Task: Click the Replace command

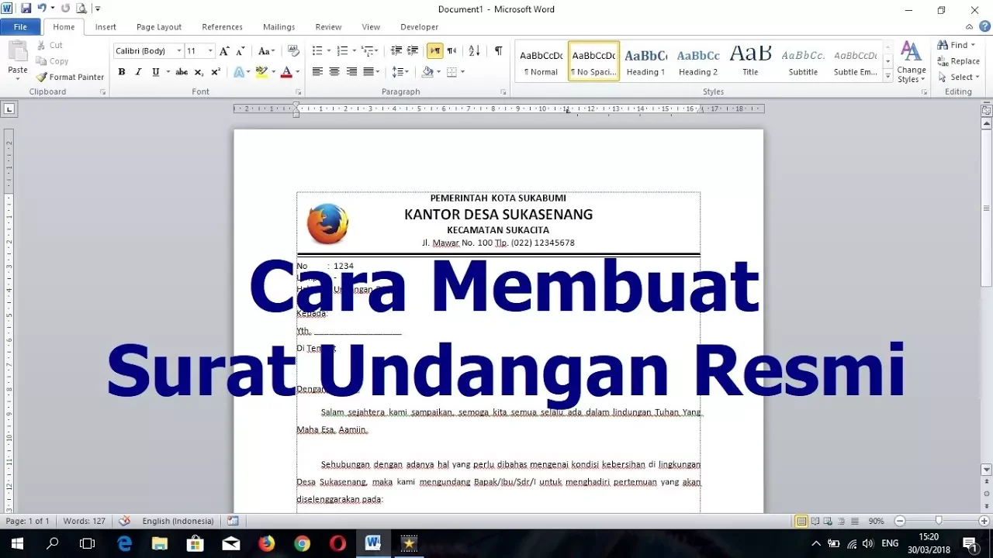Action: (959, 61)
